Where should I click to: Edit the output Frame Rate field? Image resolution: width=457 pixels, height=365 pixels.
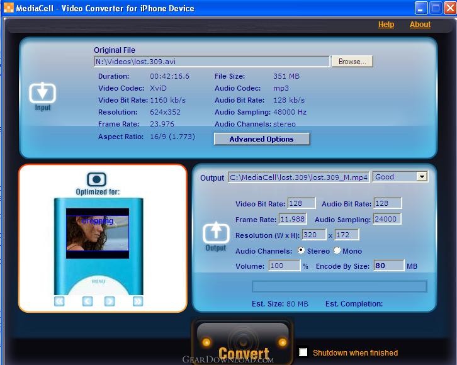(293, 219)
